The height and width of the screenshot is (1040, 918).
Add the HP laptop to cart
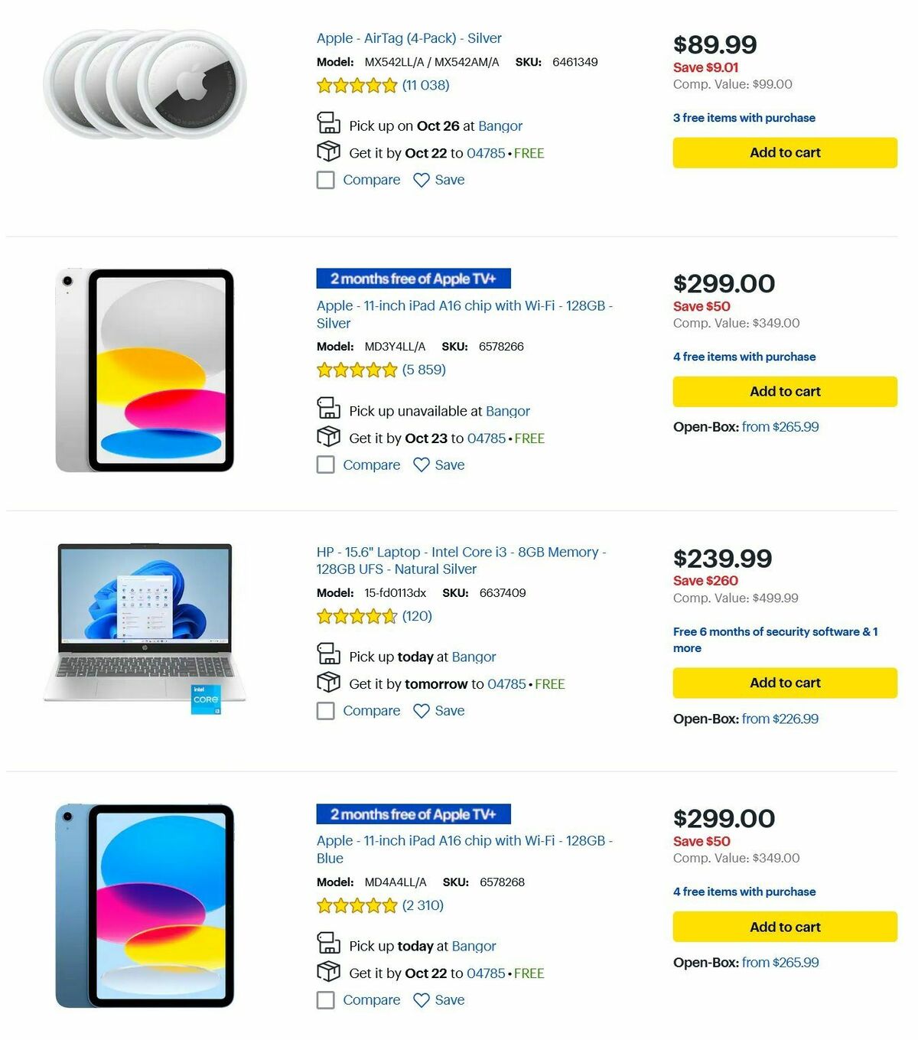click(784, 683)
